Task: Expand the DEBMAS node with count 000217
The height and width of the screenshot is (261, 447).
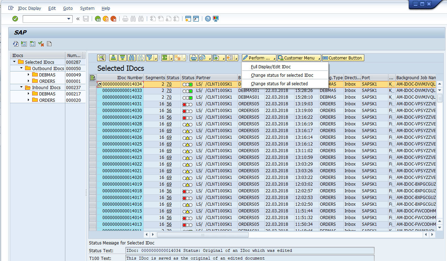Action: (x=29, y=94)
